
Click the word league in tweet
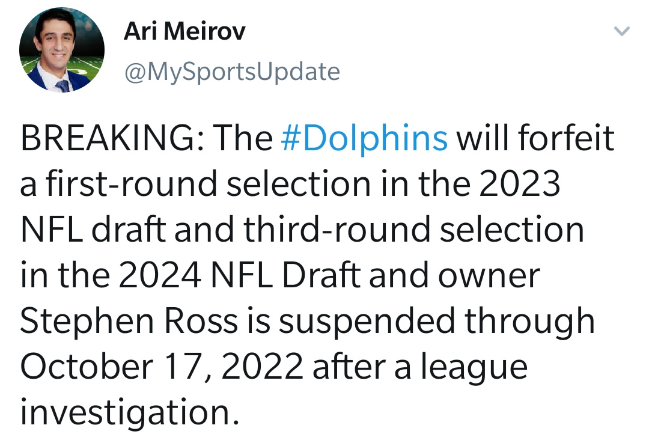coord(474,368)
